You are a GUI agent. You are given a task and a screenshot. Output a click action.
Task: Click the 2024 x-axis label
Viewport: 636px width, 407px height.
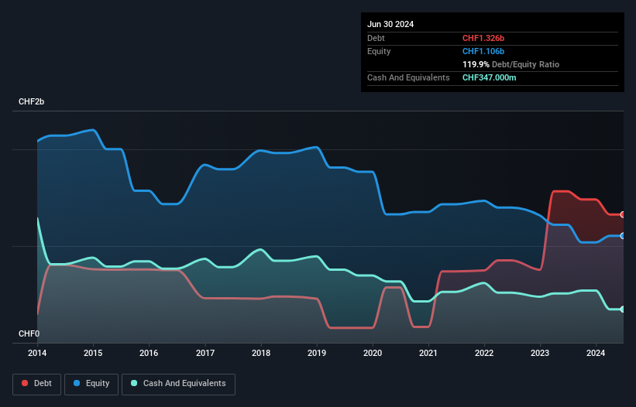tap(596, 353)
